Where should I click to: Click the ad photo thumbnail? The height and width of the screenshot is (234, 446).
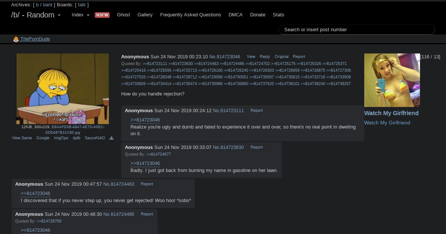(392, 80)
